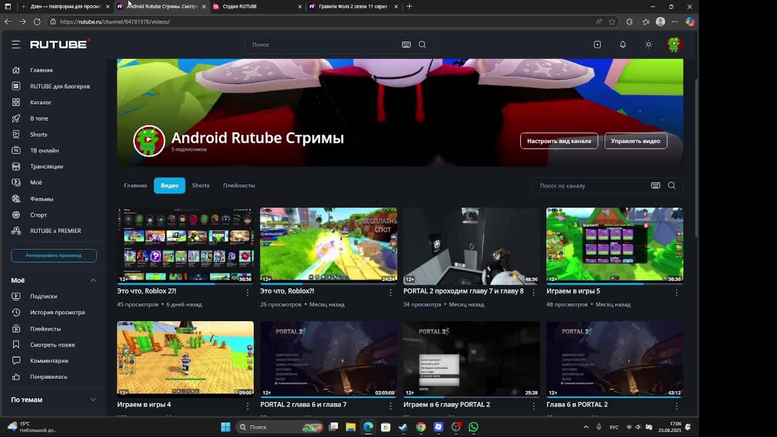The image size is (777, 437).
Task: Open Steam from the taskbar
Action: [403, 427]
